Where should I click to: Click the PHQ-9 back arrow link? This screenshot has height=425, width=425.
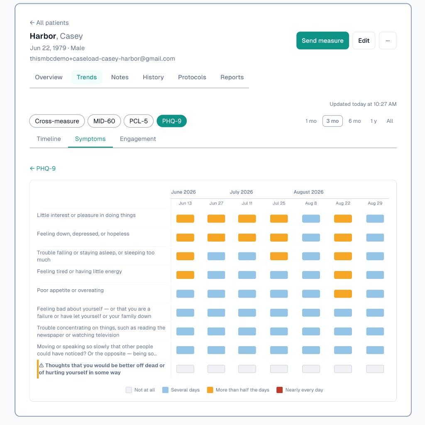(43, 169)
